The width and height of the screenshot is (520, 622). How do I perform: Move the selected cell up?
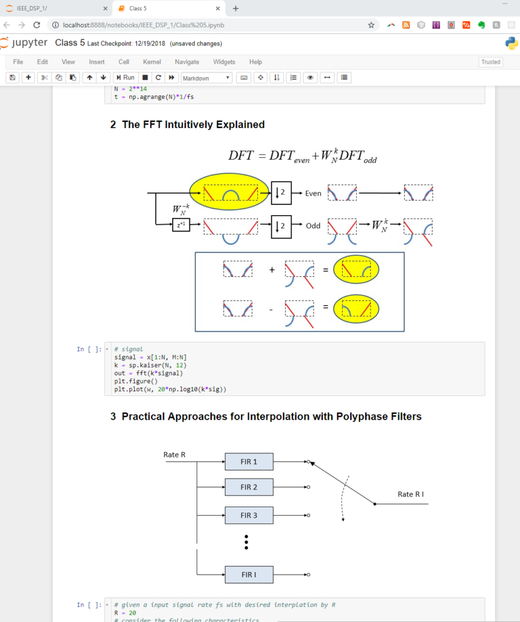point(89,78)
